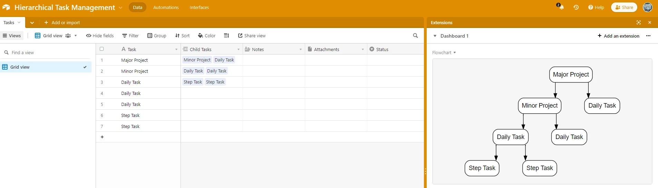Click the Airtable home logo icon

point(6,7)
